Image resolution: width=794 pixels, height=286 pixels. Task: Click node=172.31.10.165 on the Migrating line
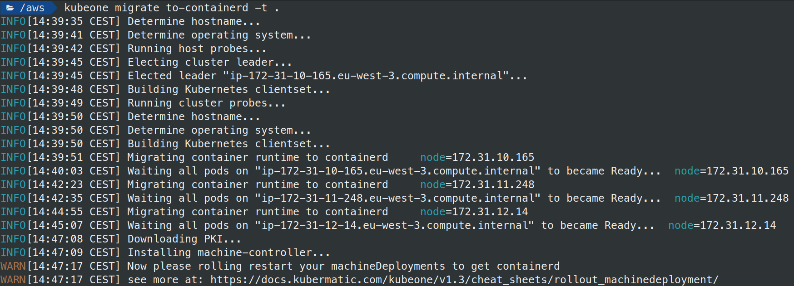click(x=477, y=157)
